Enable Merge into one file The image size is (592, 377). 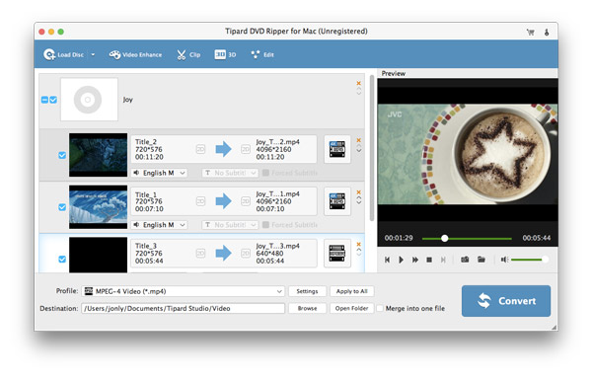tap(380, 308)
